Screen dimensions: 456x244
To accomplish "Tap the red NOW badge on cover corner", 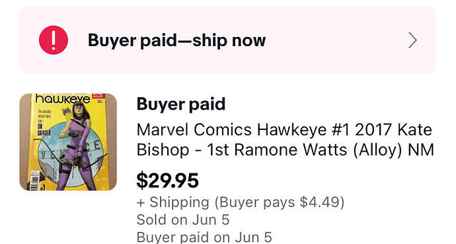I will click(x=98, y=96).
